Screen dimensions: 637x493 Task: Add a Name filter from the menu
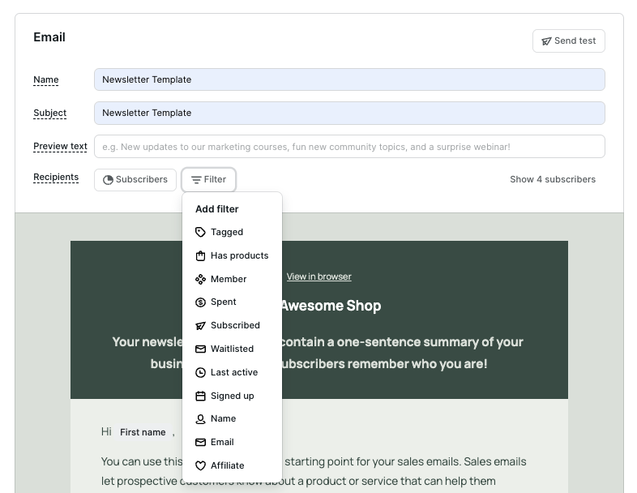point(232,419)
